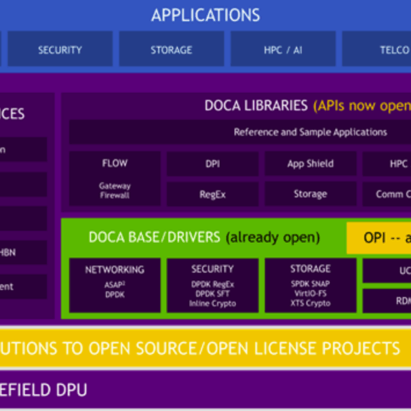This screenshot has height=411, width=411.
Task: Select the RegEx library box
Action: [213, 194]
